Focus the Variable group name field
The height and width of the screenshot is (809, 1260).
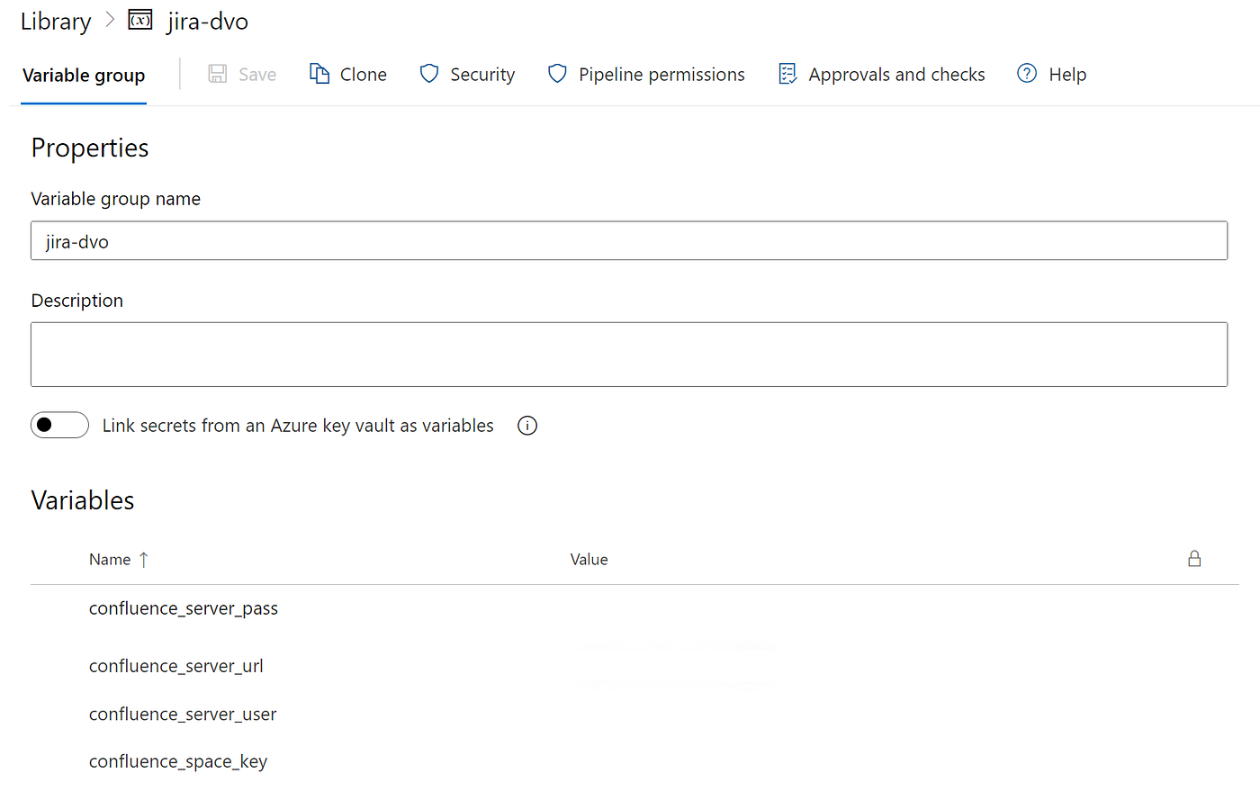point(629,241)
